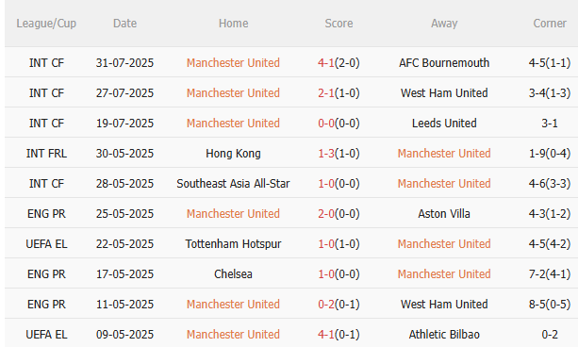Open the 1-3(1-0) Hong Kong match score
Image resolution: width=578 pixels, height=347 pixels.
[x=339, y=154]
